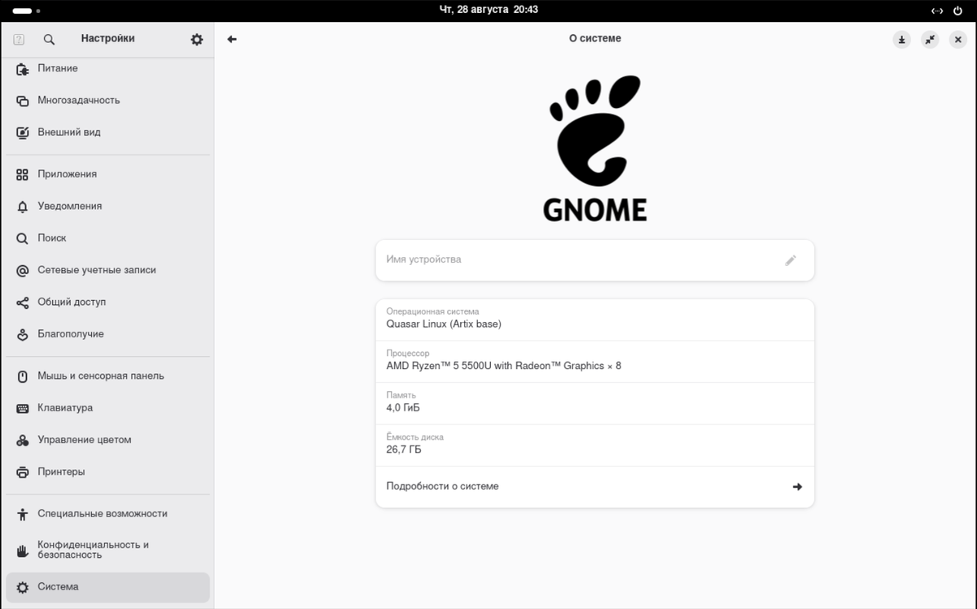Click the clock in the top bar
977x609 pixels.
pos(488,10)
